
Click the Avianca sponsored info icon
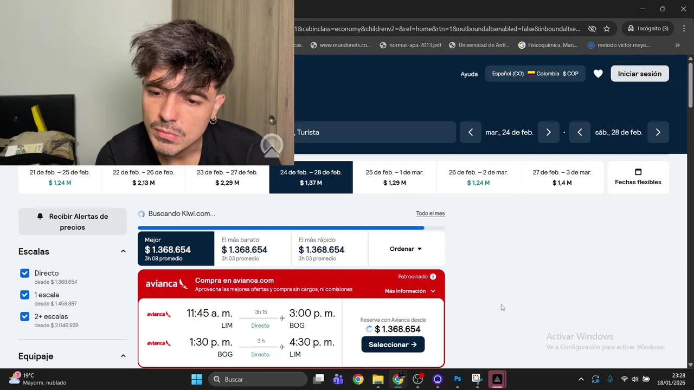(433, 277)
